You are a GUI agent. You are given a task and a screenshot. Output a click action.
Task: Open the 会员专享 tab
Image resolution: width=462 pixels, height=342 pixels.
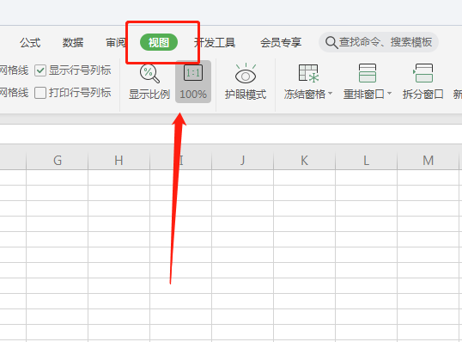click(x=281, y=43)
